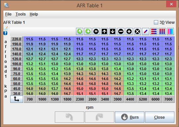Select the 100.0 kPa load bin
This screenshot has height=127, width=179.
17,64
